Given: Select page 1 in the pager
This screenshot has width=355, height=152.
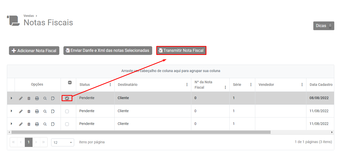Looking at the screenshot, I should [x=29, y=142].
